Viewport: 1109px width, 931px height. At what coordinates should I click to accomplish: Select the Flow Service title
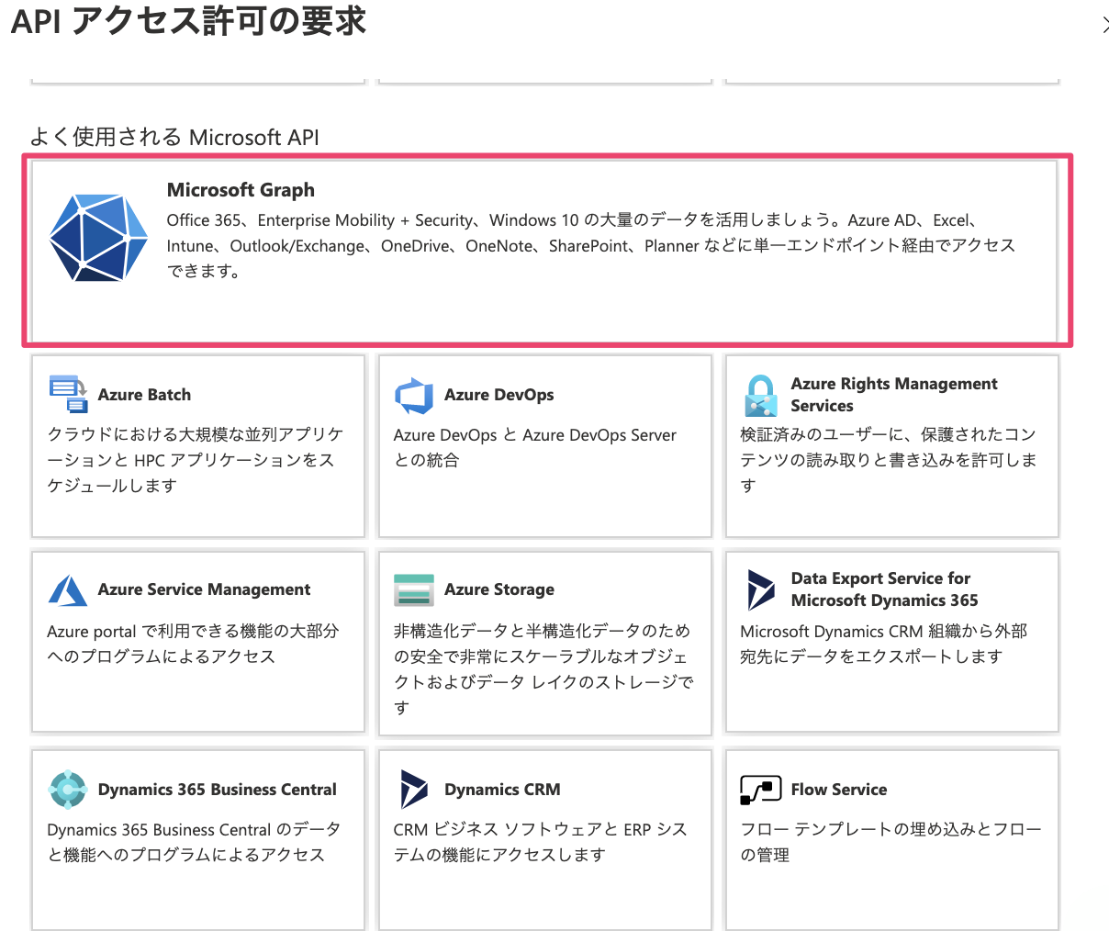(x=839, y=790)
